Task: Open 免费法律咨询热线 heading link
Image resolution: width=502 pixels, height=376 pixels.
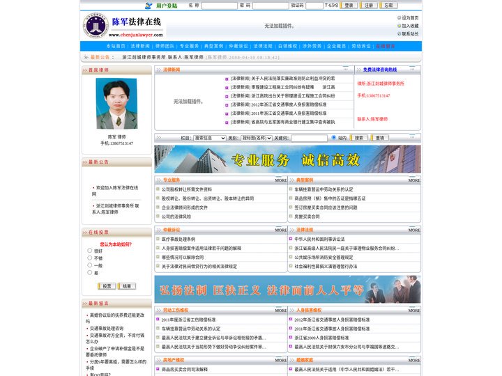Action: tap(380, 70)
